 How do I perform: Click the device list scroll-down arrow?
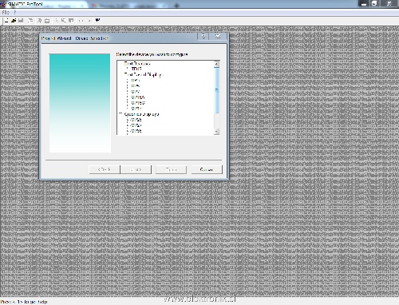coord(216,132)
